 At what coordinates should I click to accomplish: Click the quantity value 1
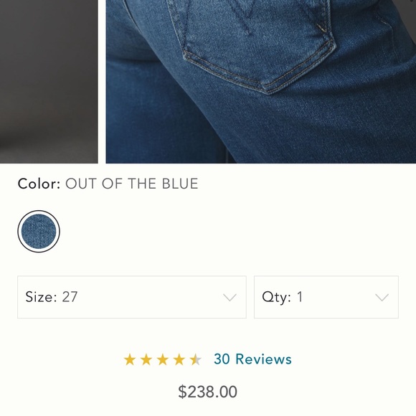point(300,297)
